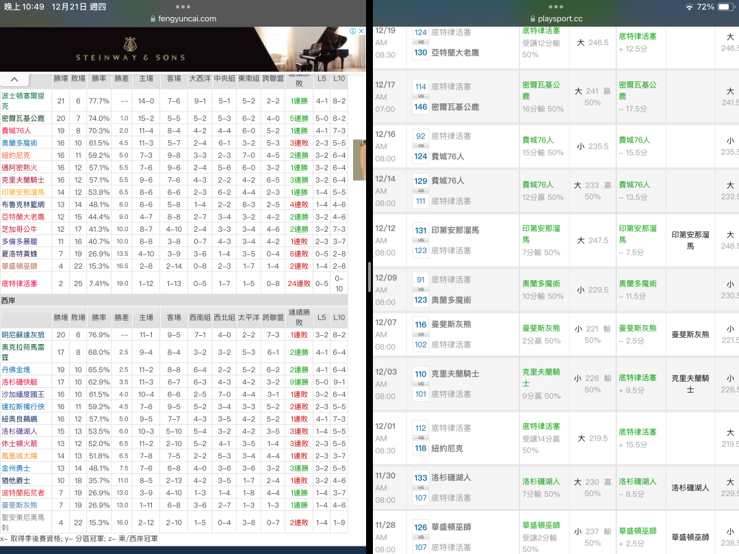Open 丹佛金塊 team link
Screen dimensions: 739x554
click(16, 370)
